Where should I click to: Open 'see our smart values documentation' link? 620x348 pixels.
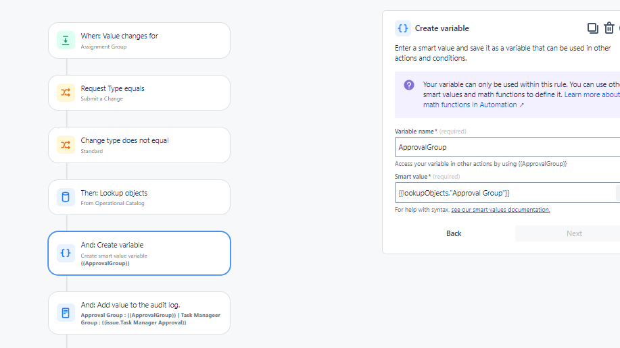(x=500, y=210)
